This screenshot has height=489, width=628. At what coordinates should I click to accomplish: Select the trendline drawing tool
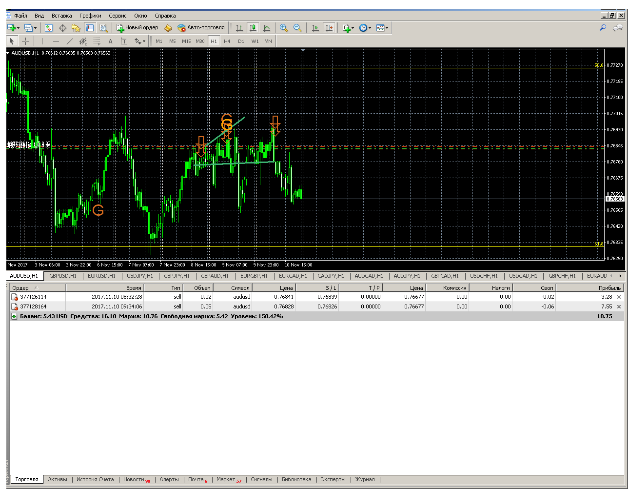(x=70, y=41)
